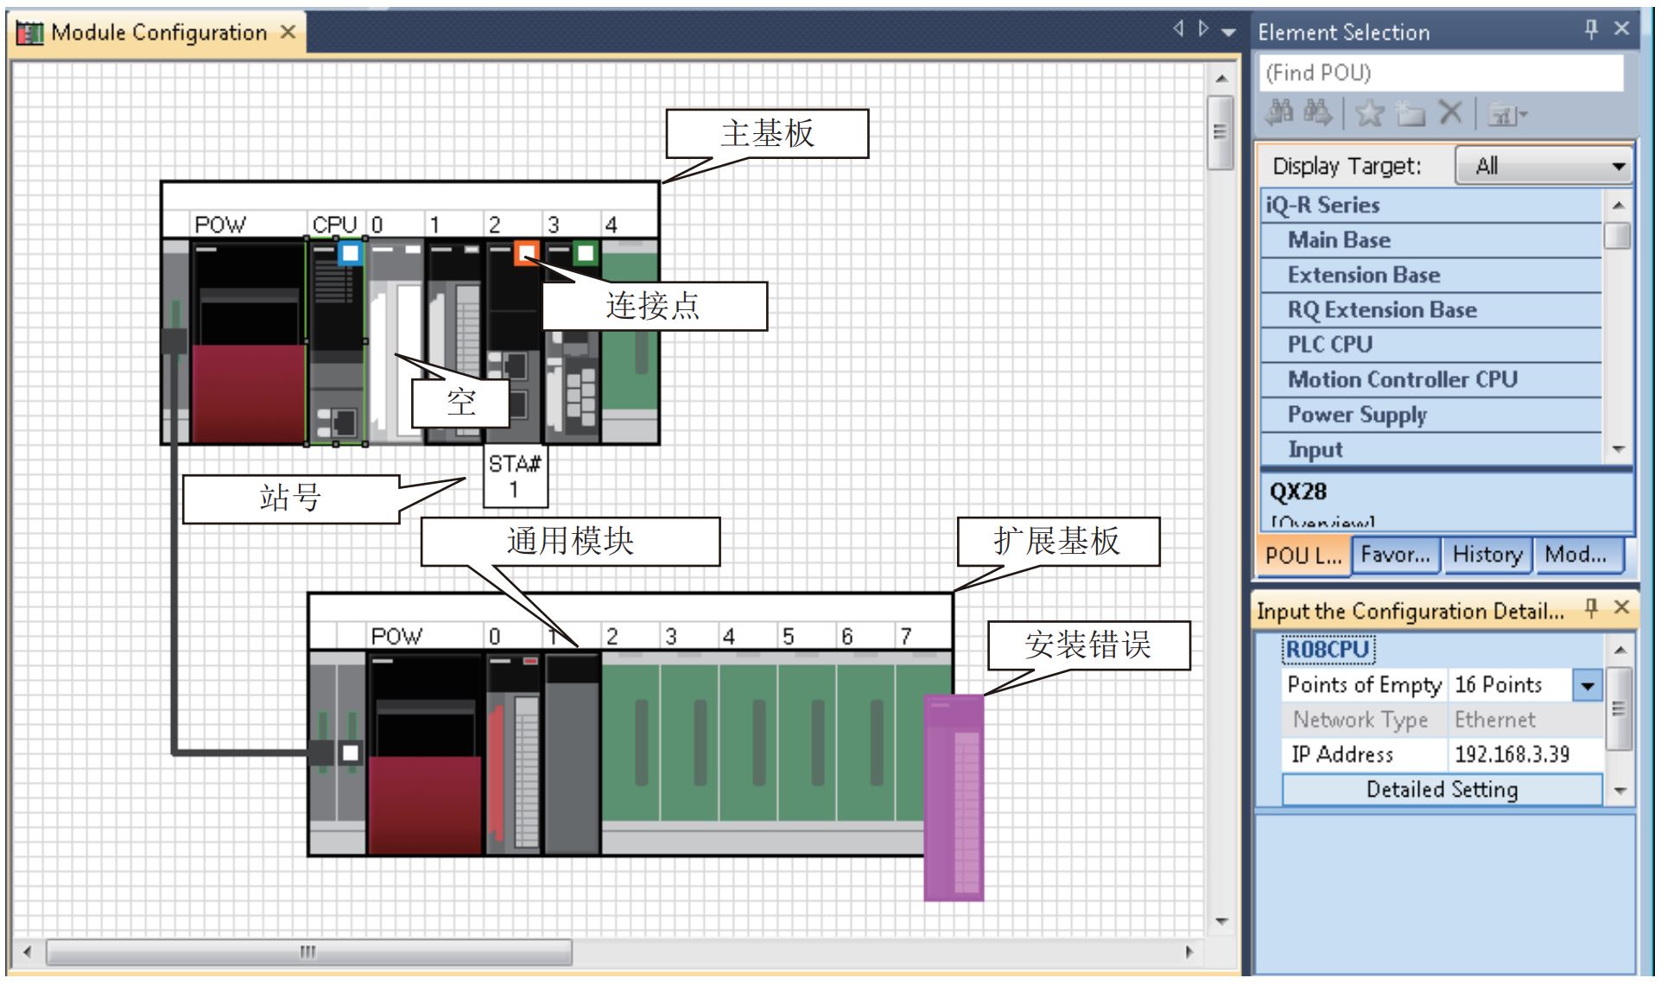
Task: Click the find previous binoculars icon
Action: click(x=1279, y=113)
